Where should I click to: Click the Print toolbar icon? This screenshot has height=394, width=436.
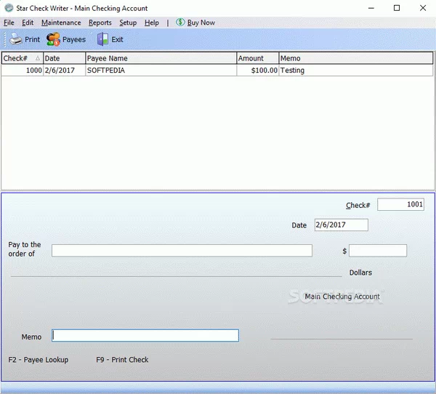pyautogui.click(x=16, y=39)
